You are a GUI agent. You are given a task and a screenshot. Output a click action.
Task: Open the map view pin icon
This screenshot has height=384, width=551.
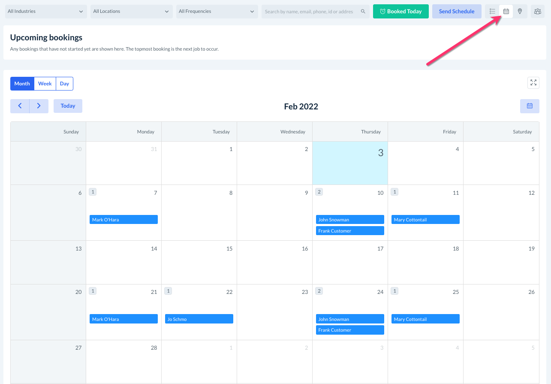click(520, 12)
